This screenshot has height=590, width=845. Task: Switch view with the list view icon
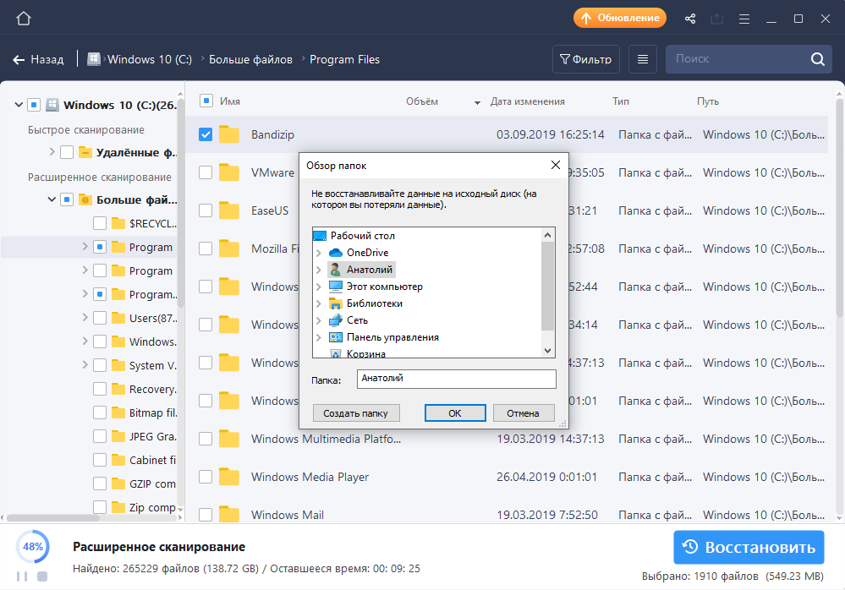(x=642, y=59)
